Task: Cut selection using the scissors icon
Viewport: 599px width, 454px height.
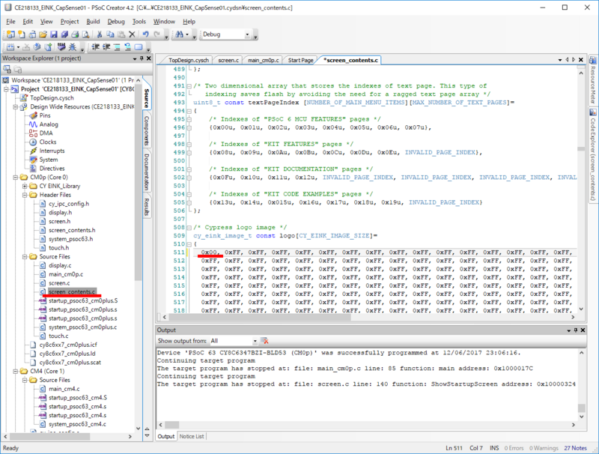Action: (100, 34)
